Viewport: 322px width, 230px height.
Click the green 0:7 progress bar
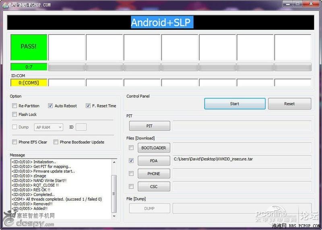29,67
